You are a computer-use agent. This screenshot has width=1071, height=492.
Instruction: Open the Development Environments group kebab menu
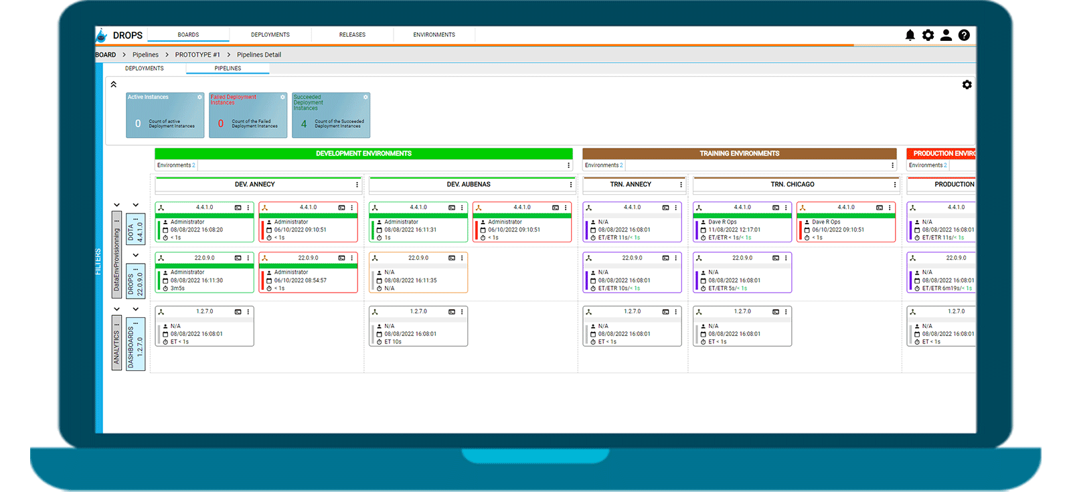(x=569, y=165)
